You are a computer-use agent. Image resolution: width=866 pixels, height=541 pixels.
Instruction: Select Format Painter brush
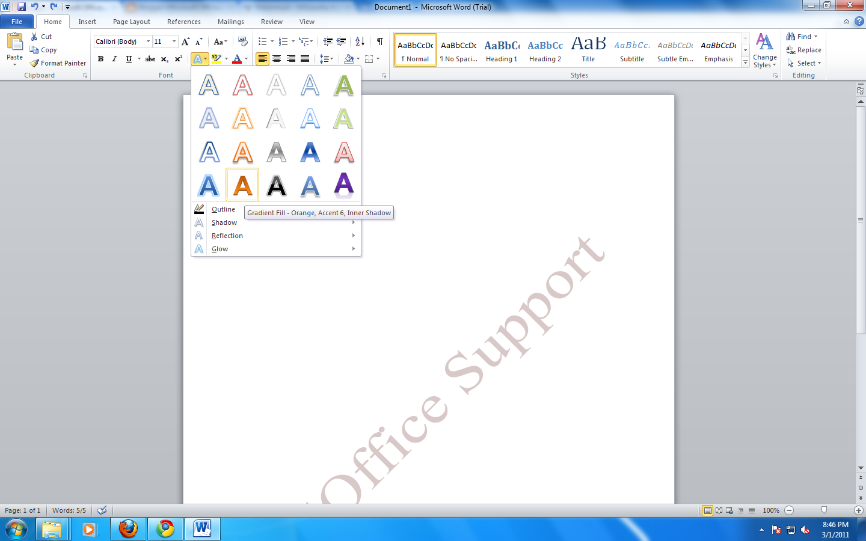pos(35,63)
